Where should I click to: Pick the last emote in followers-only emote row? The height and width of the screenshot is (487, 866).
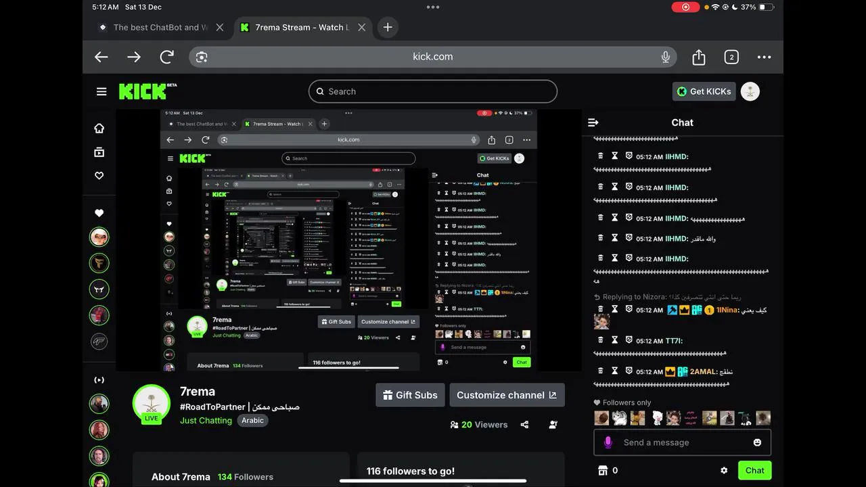pos(763,418)
